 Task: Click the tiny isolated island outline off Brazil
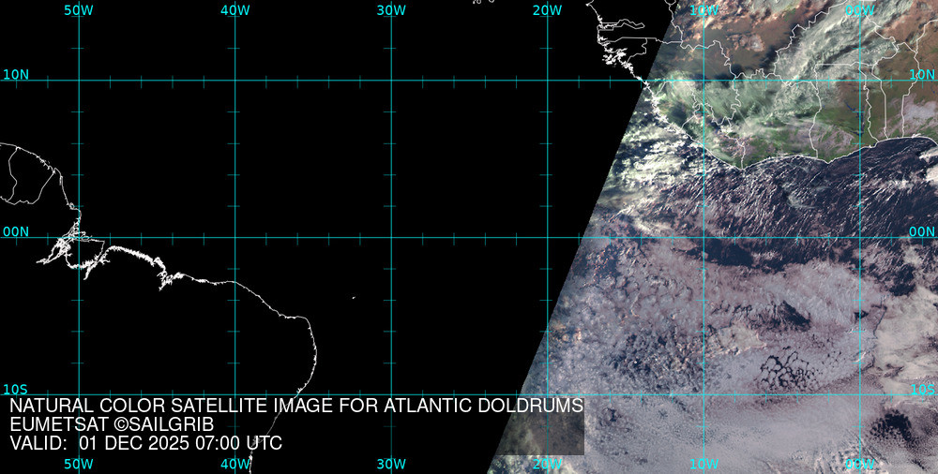coord(354,299)
